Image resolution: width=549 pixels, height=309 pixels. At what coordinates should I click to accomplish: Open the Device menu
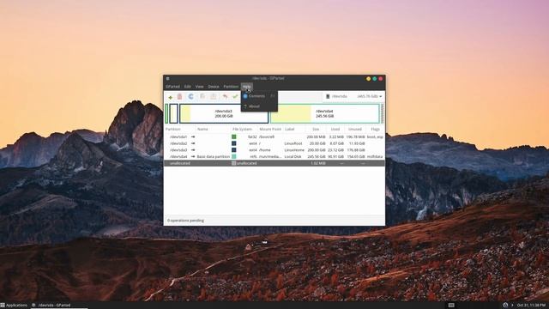tap(214, 87)
